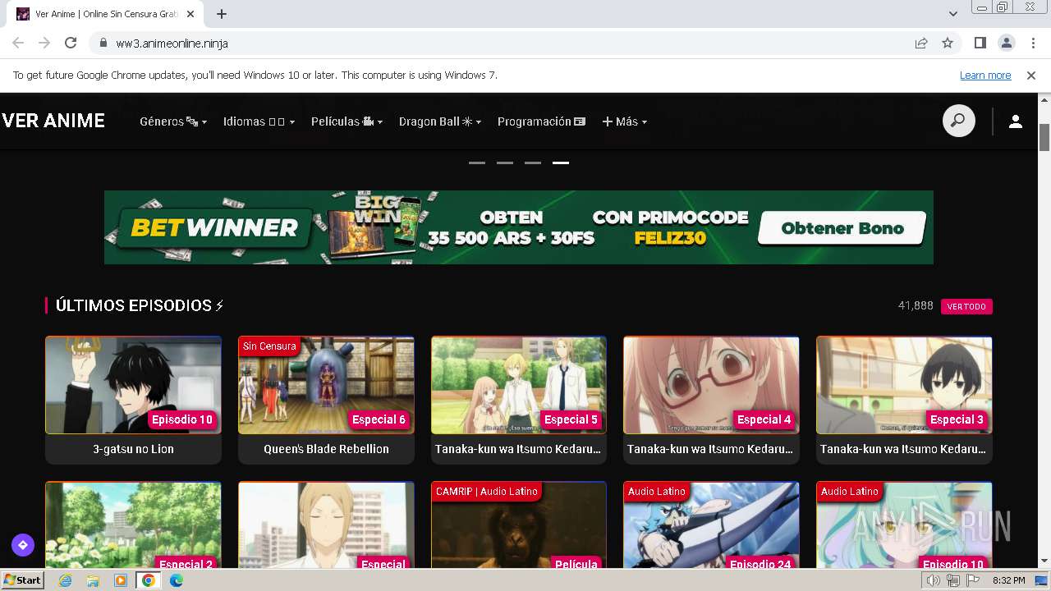Select the Ver Anime browser tab
This screenshot has width=1051, height=591.
tap(107, 14)
